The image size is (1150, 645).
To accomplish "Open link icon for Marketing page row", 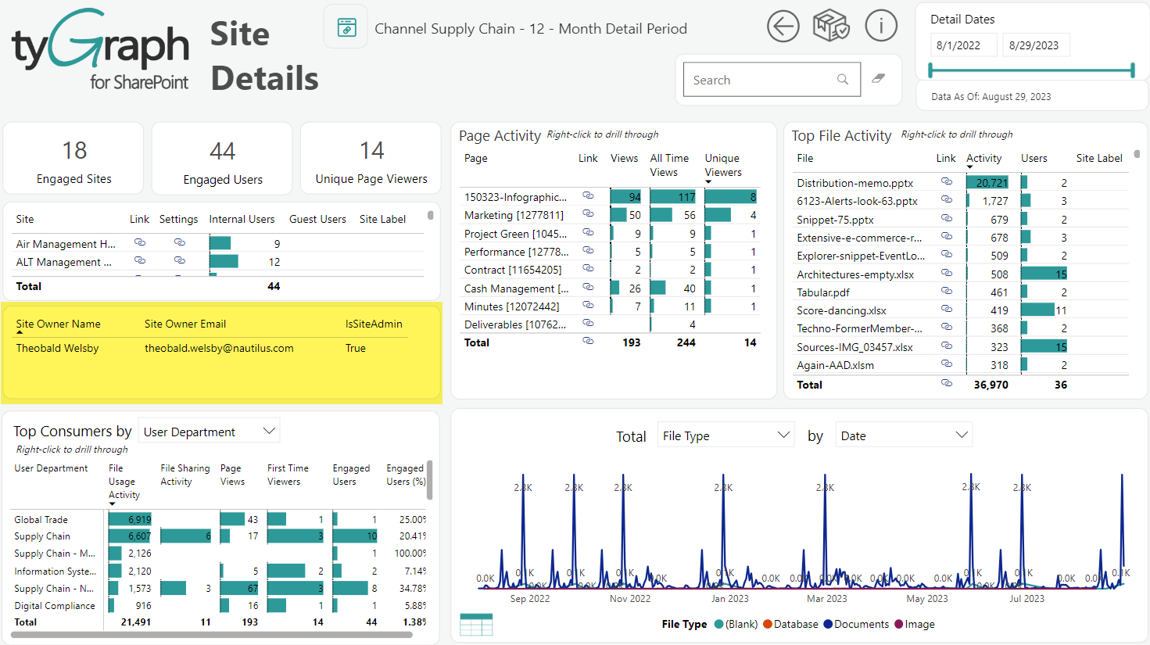I will pyautogui.click(x=588, y=213).
